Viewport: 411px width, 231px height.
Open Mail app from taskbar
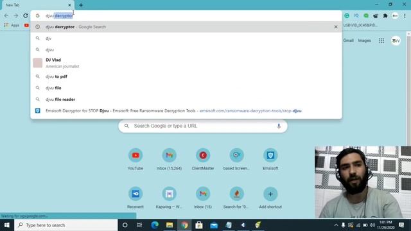(214, 225)
